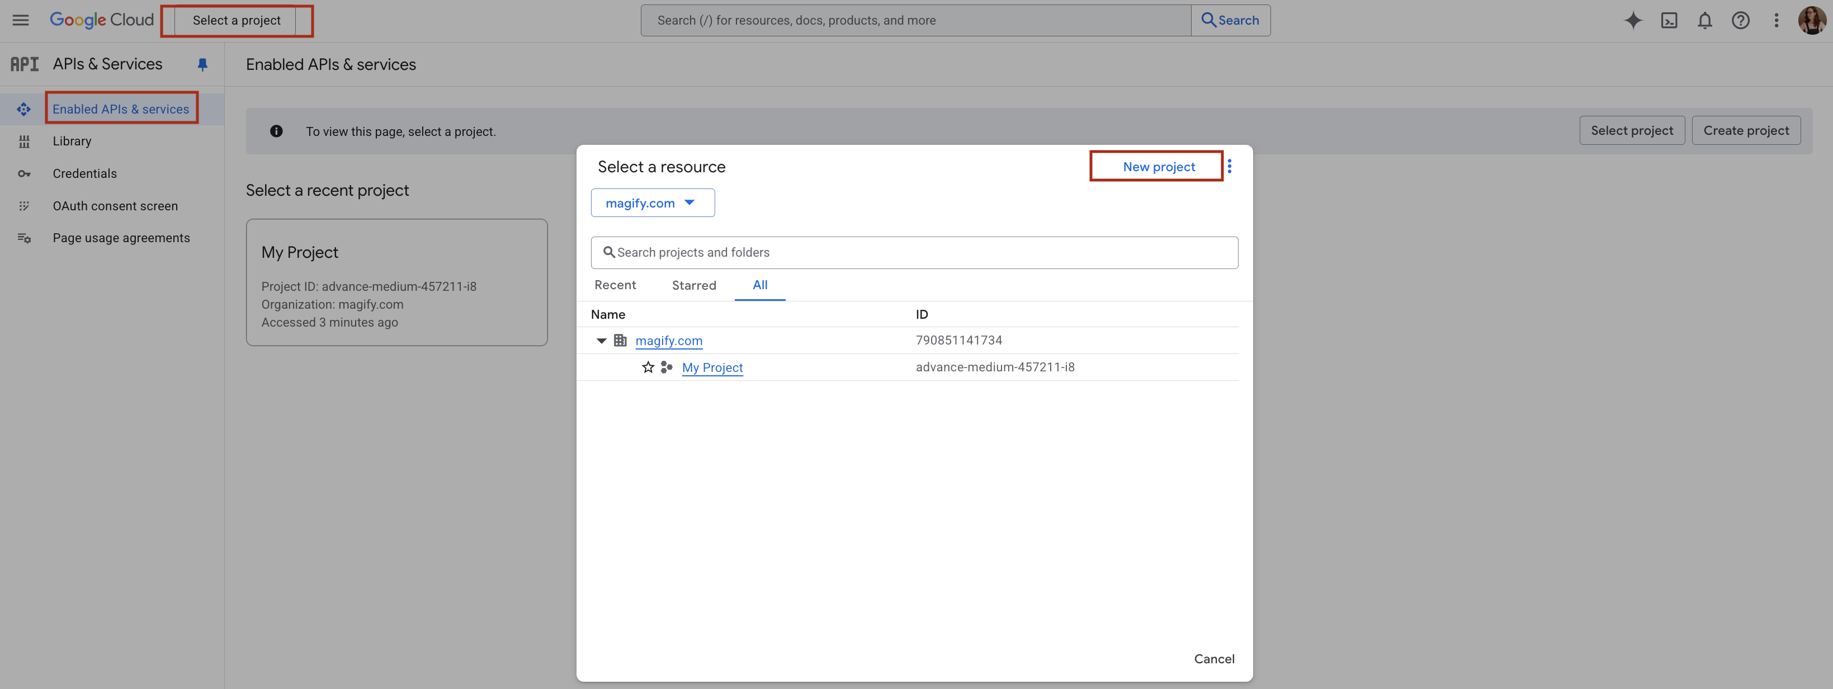Open the help question mark icon
The image size is (1833, 689).
[x=1741, y=21]
